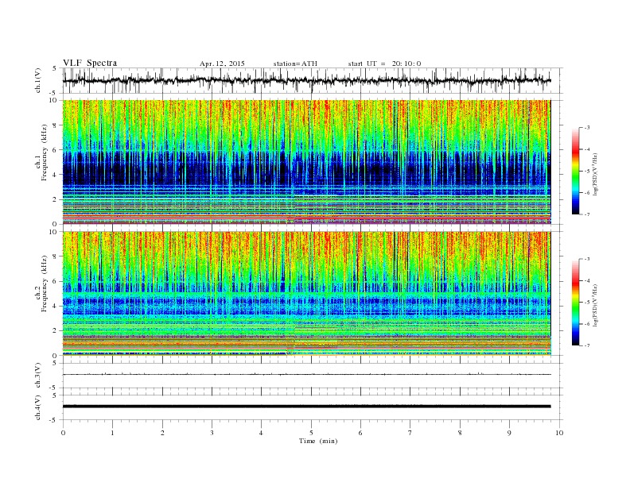
Task: Click the time axis tick label "3"
Action: [212, 433]
